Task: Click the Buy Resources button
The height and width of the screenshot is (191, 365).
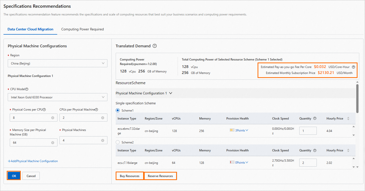Action: pos(130,176)
